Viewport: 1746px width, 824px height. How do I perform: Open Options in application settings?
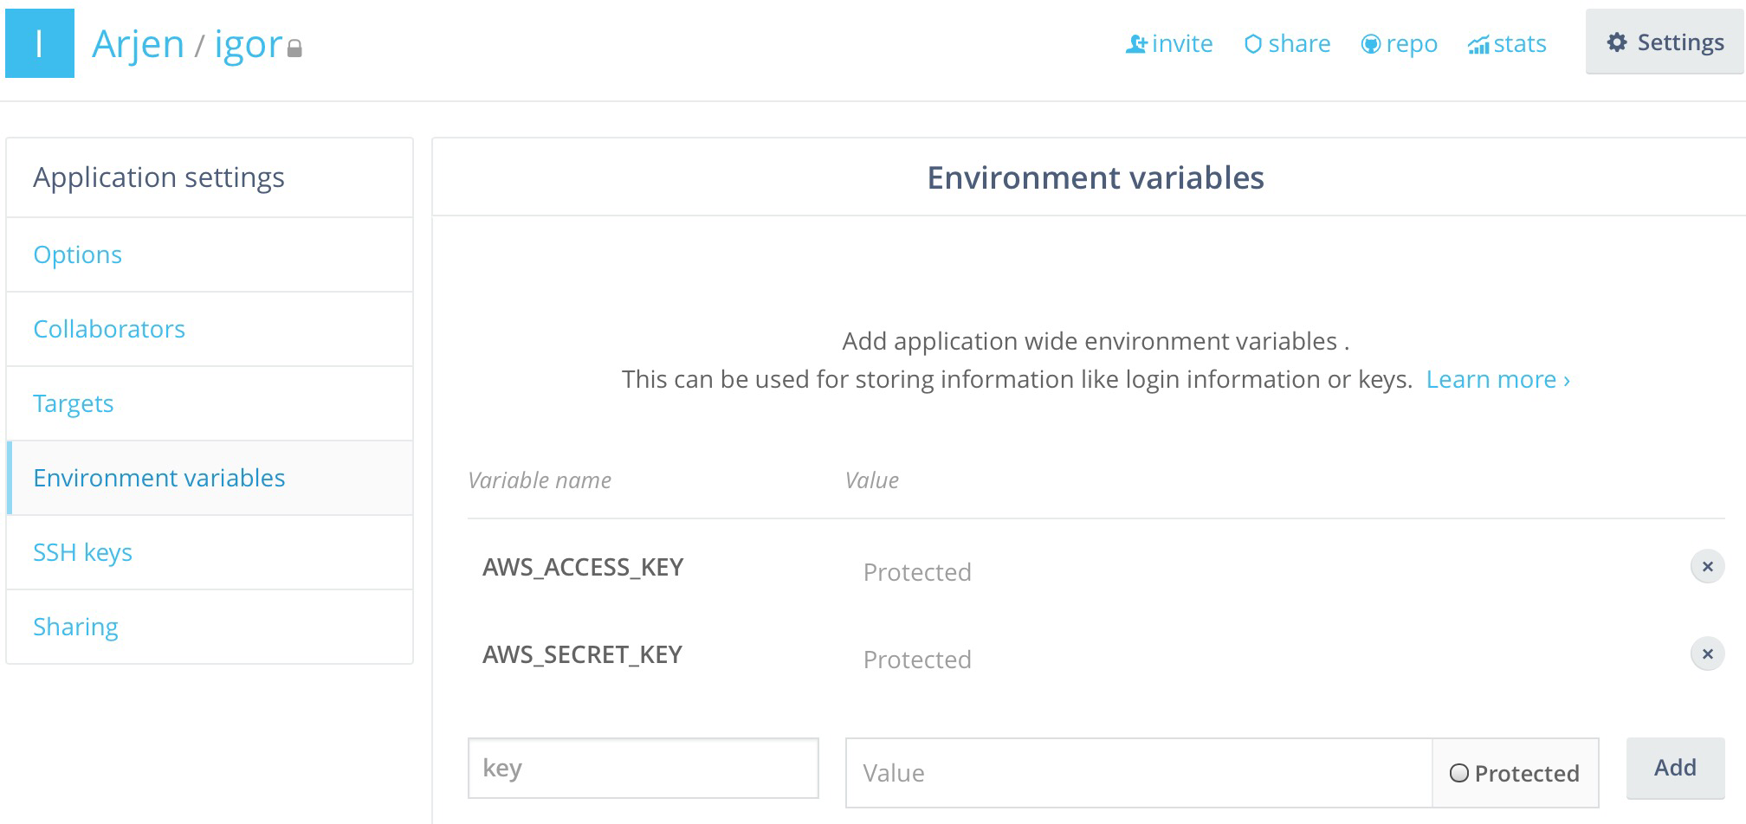[210, 254]
